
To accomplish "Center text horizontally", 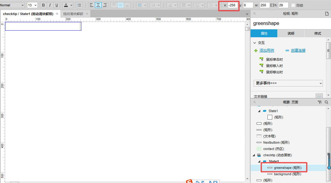I will [98, 5].
